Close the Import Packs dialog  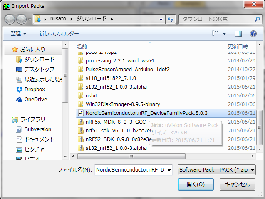[x=254, y=4]
